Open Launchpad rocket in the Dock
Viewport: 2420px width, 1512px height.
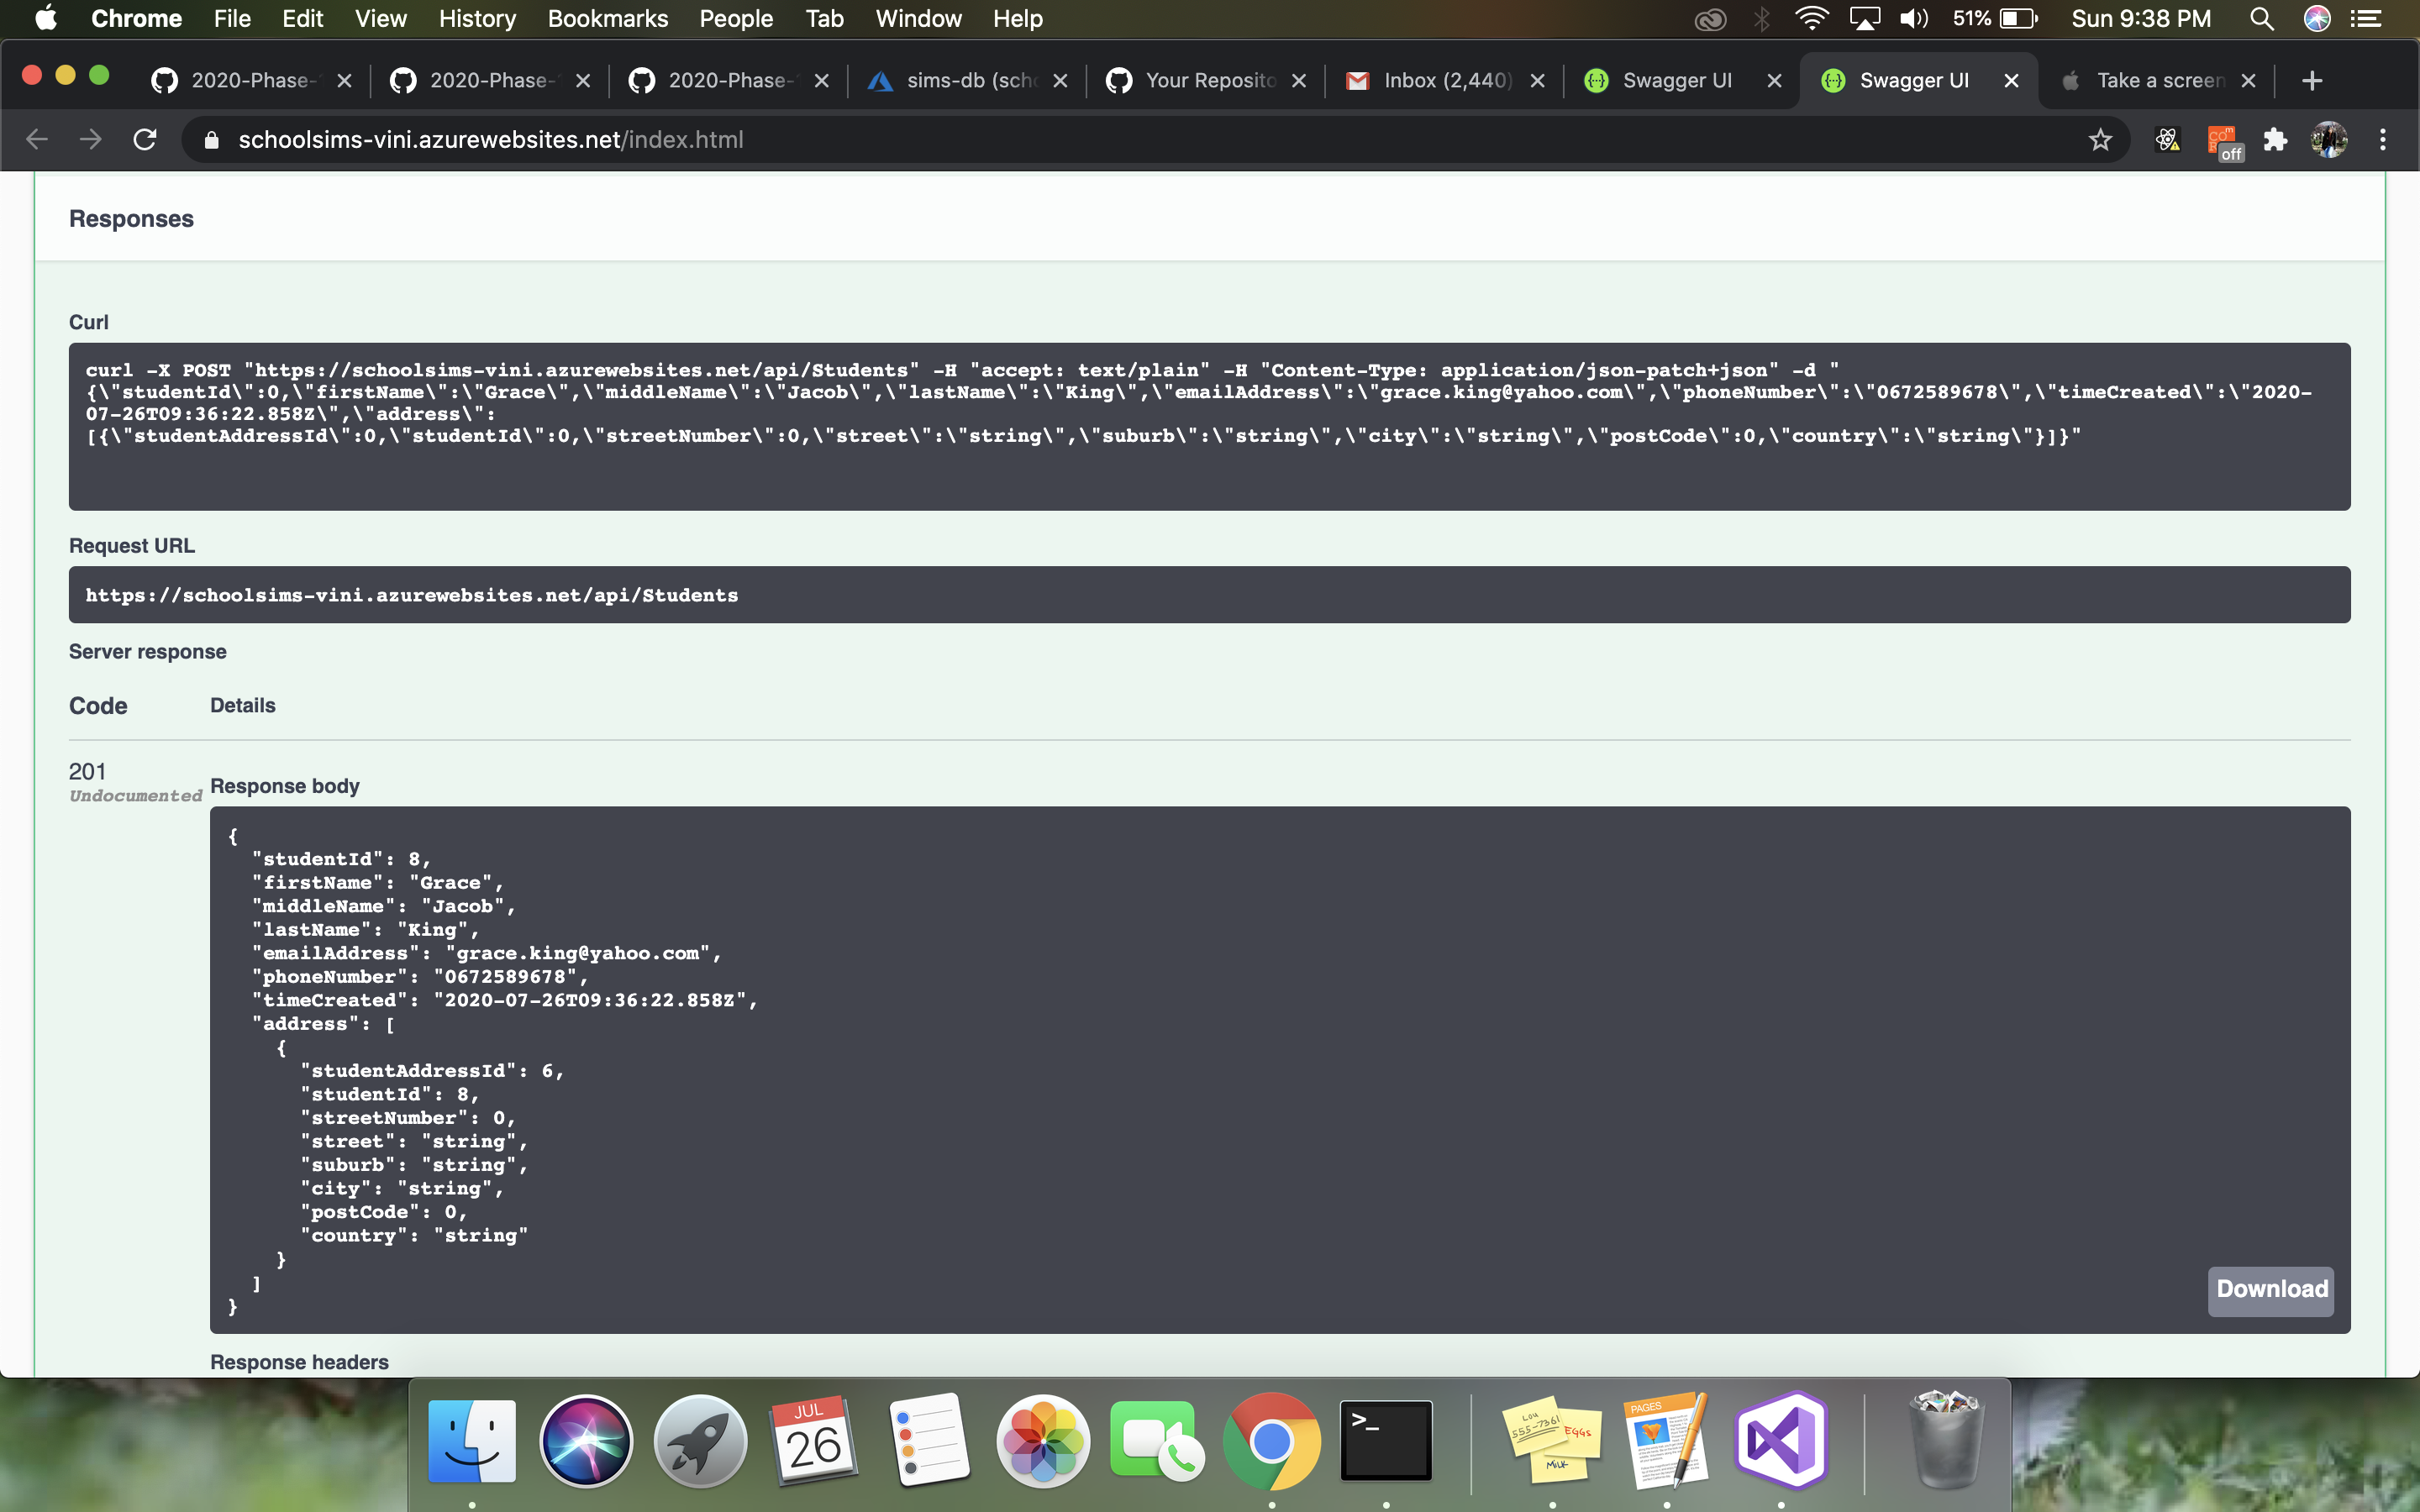pos(700,1441)
